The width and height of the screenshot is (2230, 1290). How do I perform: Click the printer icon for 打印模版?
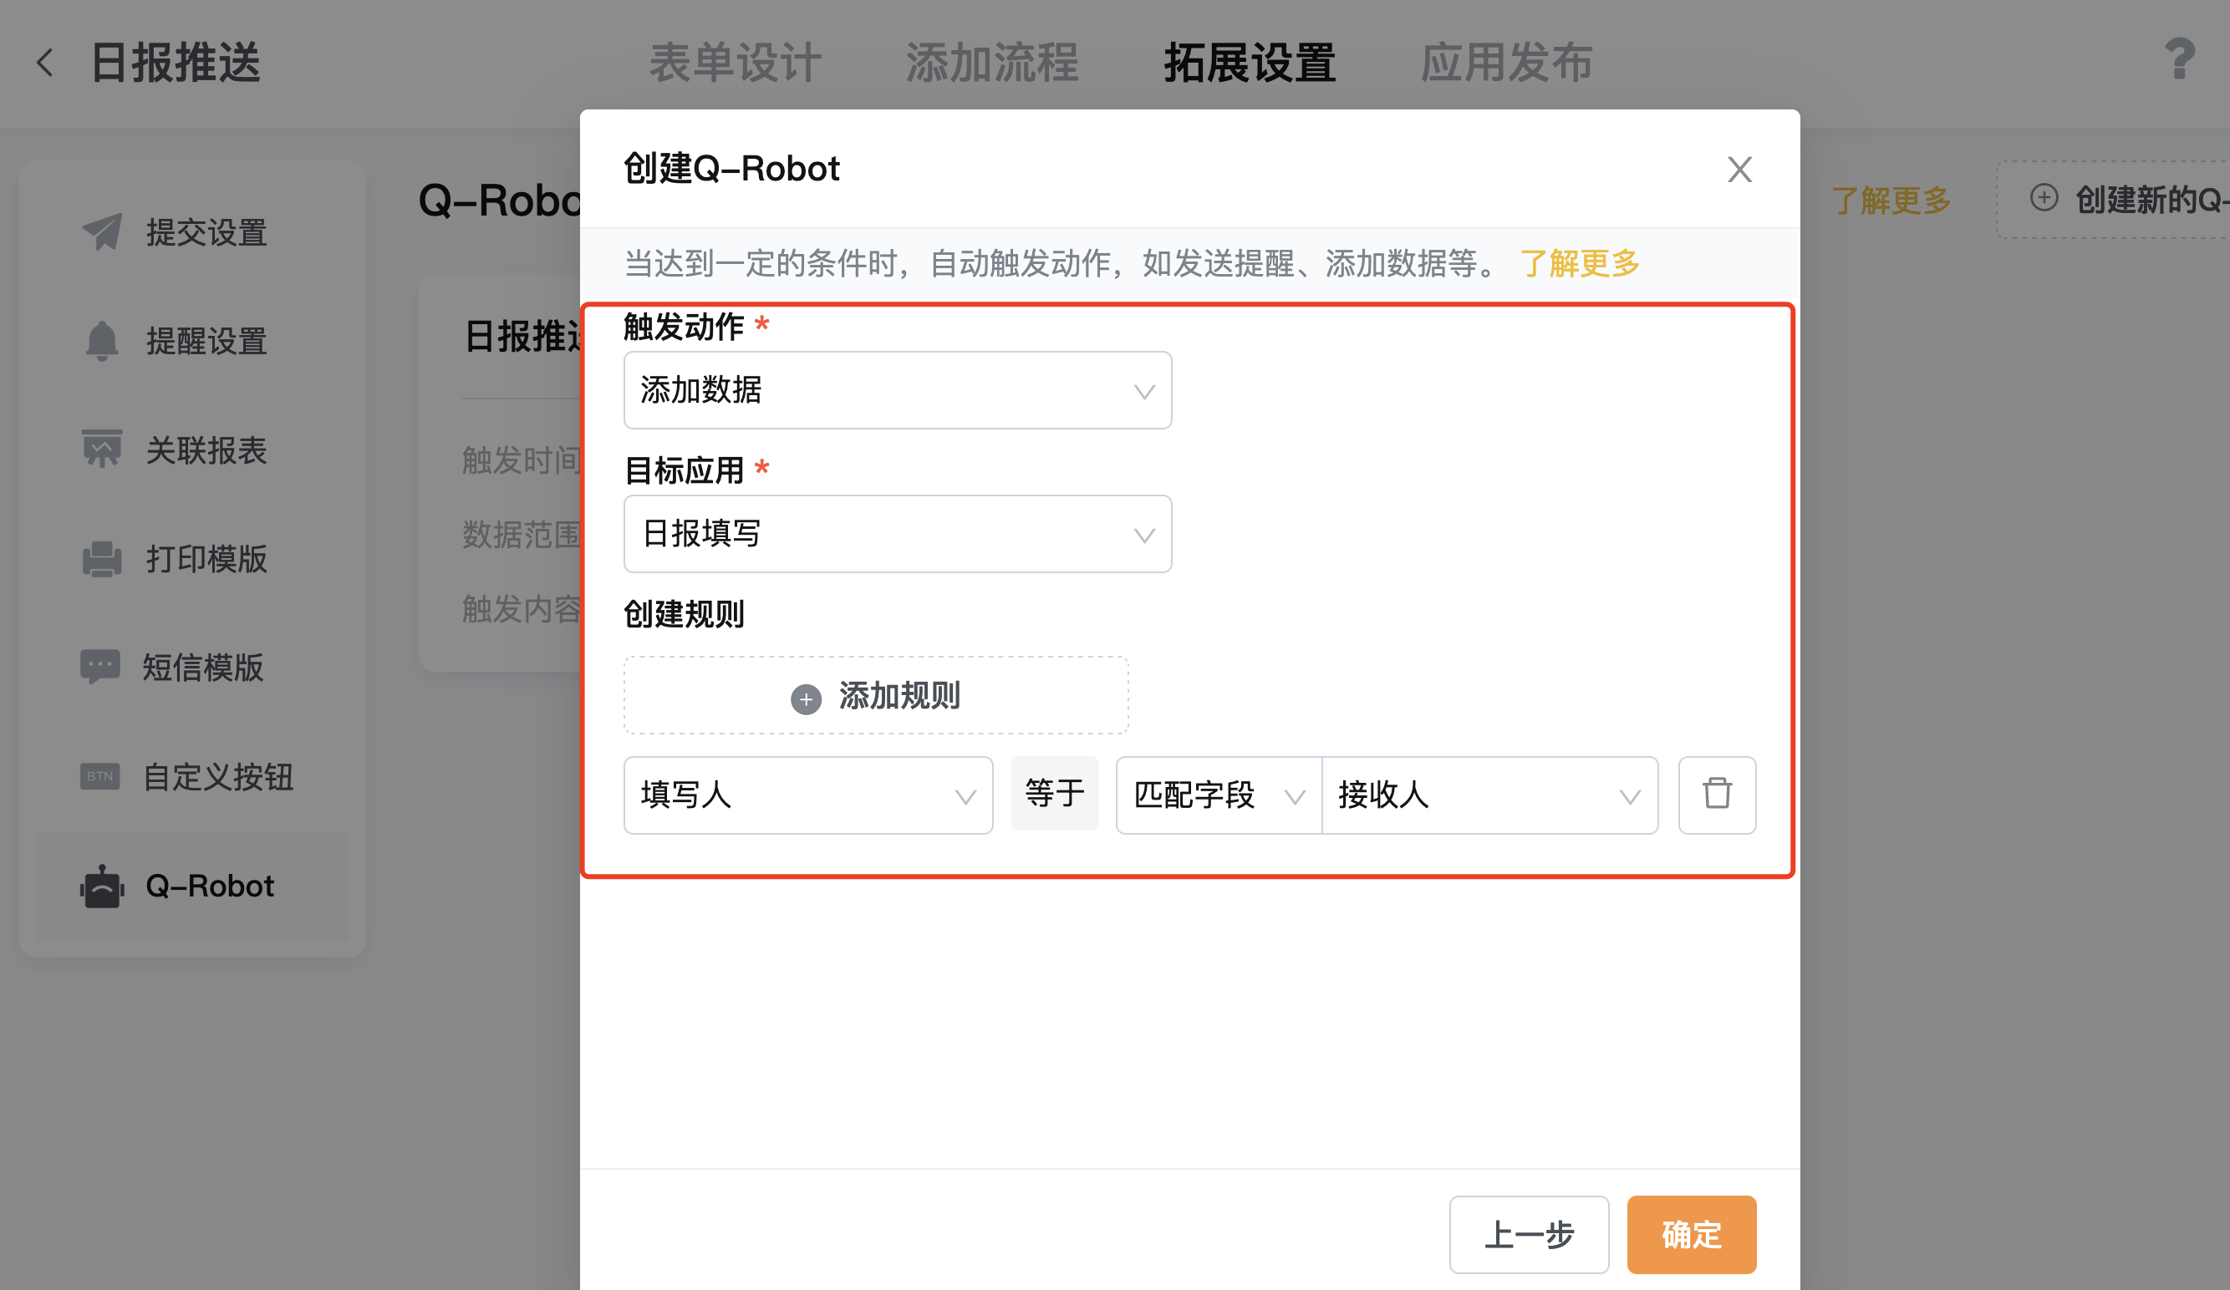click(102, 559)
